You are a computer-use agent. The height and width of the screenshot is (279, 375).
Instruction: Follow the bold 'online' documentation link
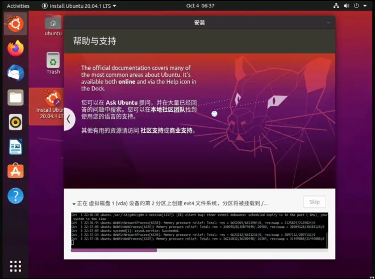click(127, 82)
